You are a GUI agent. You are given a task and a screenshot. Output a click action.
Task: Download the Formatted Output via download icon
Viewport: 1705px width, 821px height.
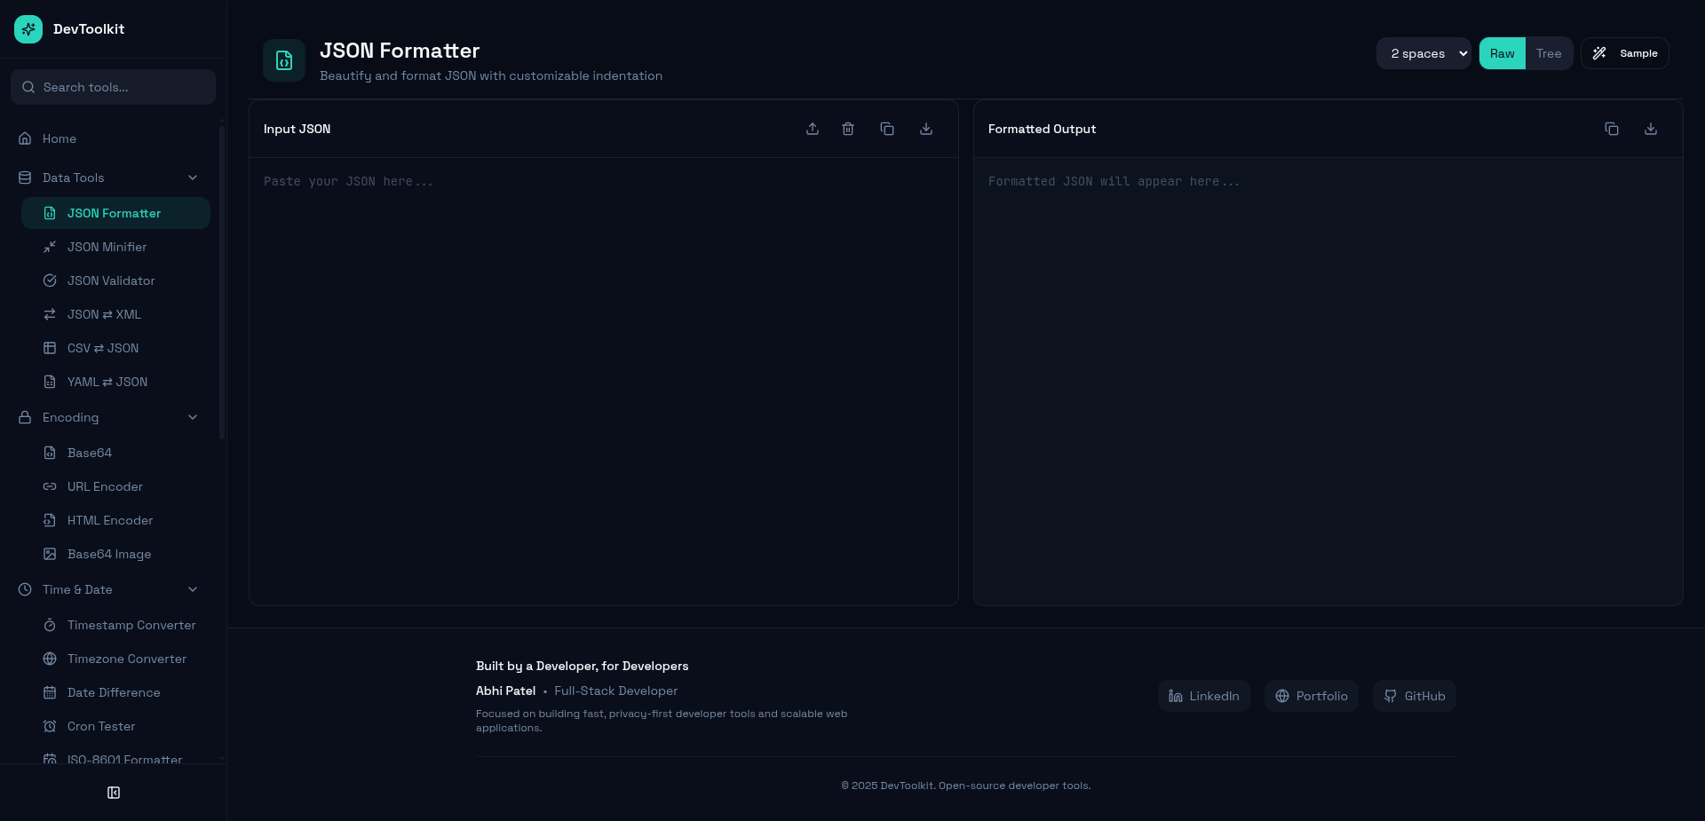[1650, 129]
